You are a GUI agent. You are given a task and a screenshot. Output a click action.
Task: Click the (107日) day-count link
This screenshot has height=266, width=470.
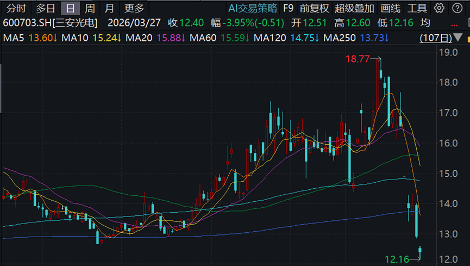click(x=436, y=38)
